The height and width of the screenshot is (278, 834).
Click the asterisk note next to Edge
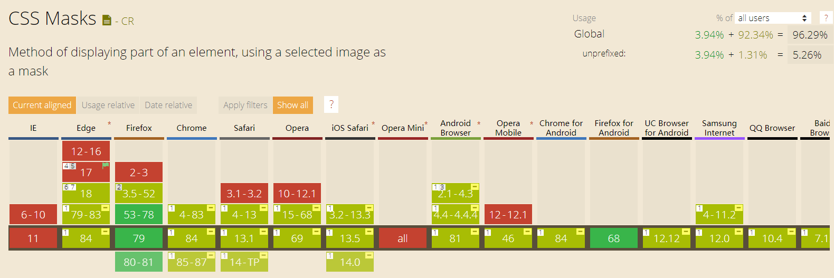[x=109, y=124]
